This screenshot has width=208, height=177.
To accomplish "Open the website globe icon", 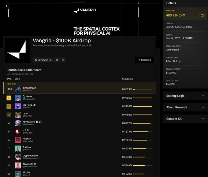I will point(63,60).
